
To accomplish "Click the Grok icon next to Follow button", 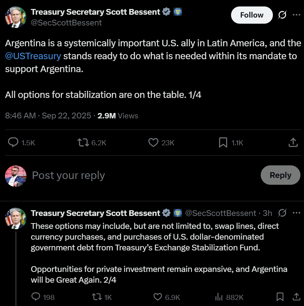I will 283,15.
